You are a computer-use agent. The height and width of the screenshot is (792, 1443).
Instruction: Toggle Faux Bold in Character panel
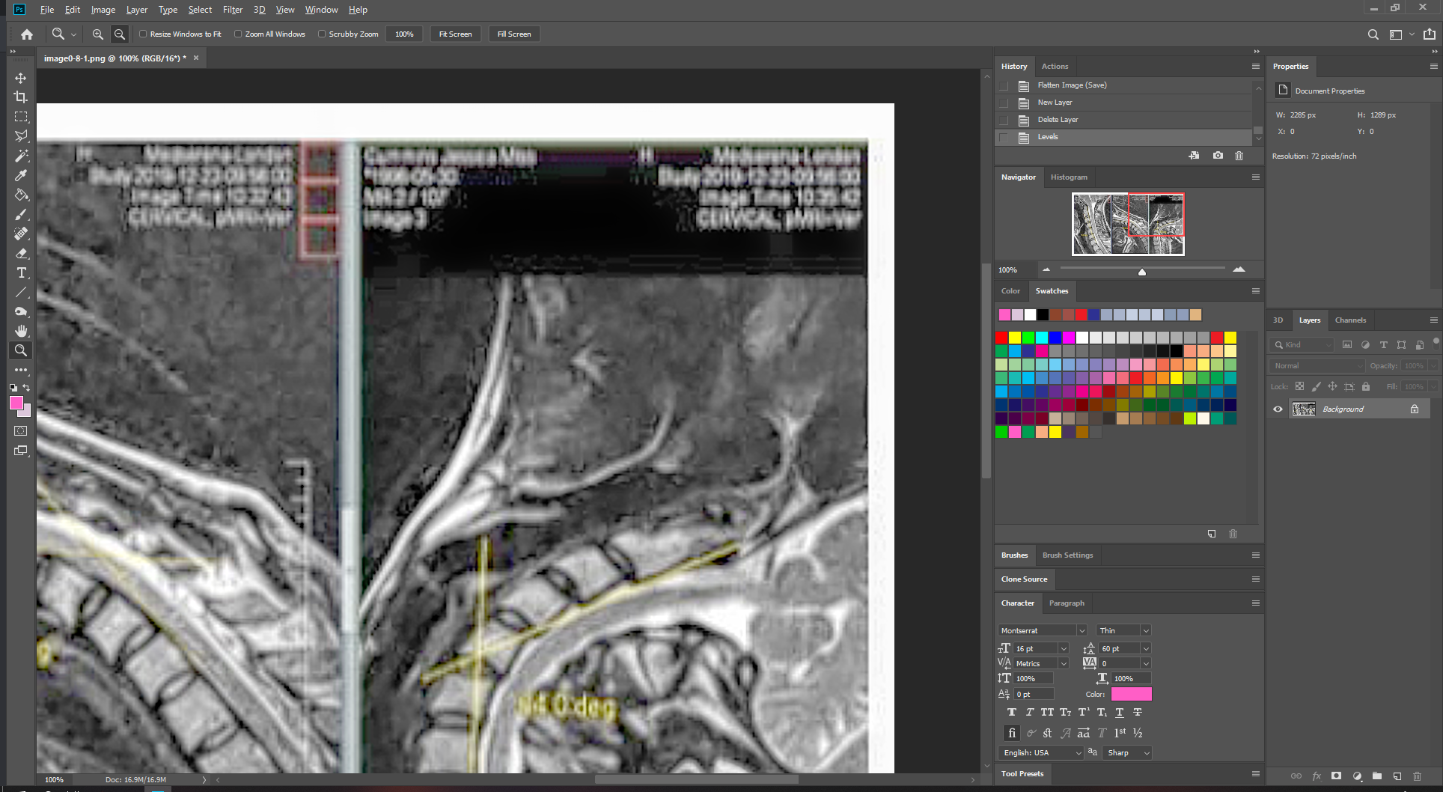[x=1012, y=713]
